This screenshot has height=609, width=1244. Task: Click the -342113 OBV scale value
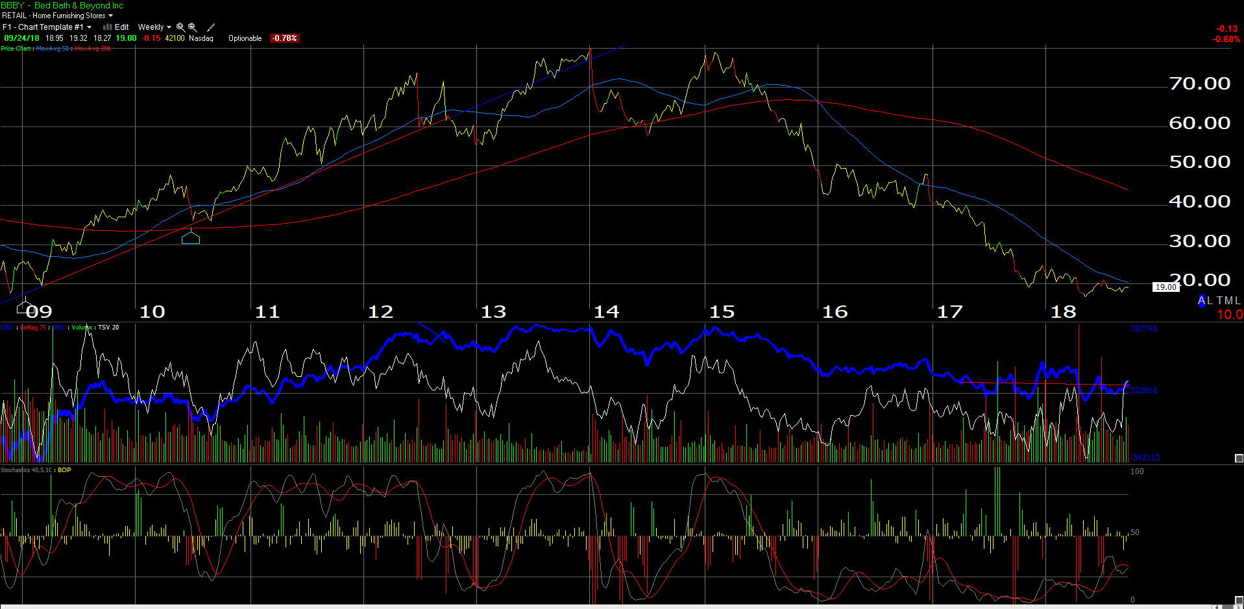point(1145,458)
